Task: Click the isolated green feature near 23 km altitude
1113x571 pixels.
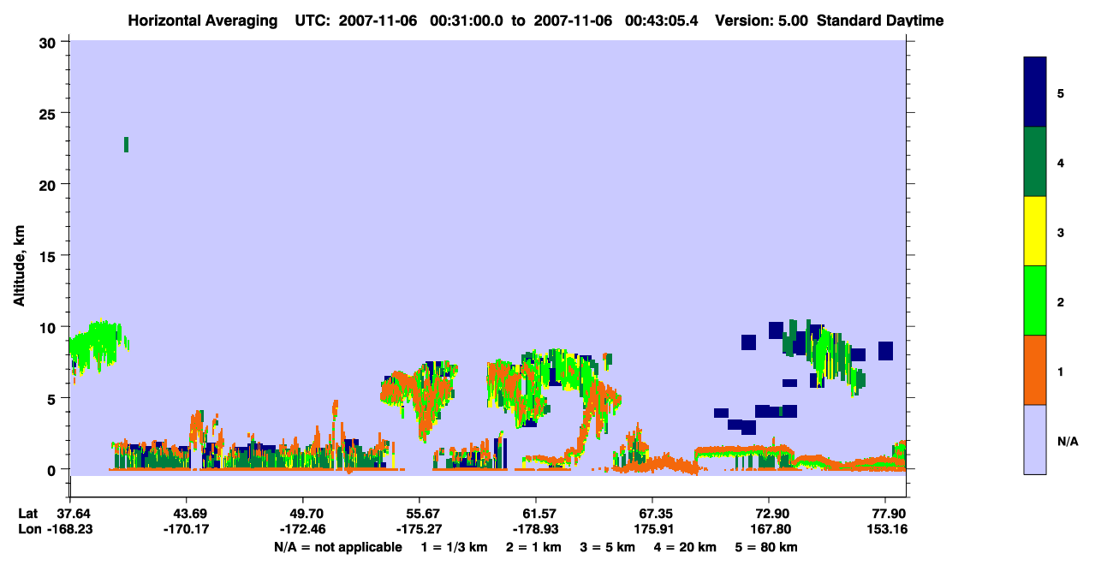Action: coord(127,144)
